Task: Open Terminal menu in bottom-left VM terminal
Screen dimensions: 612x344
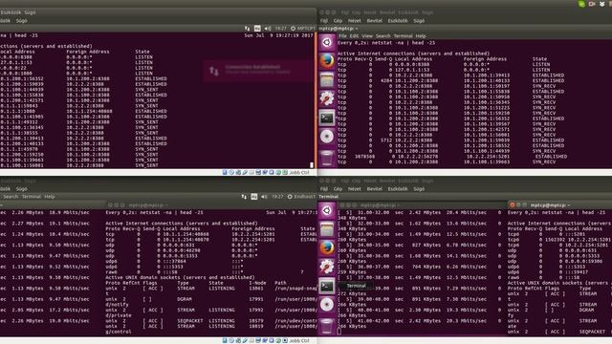Action: click(32, 197)
